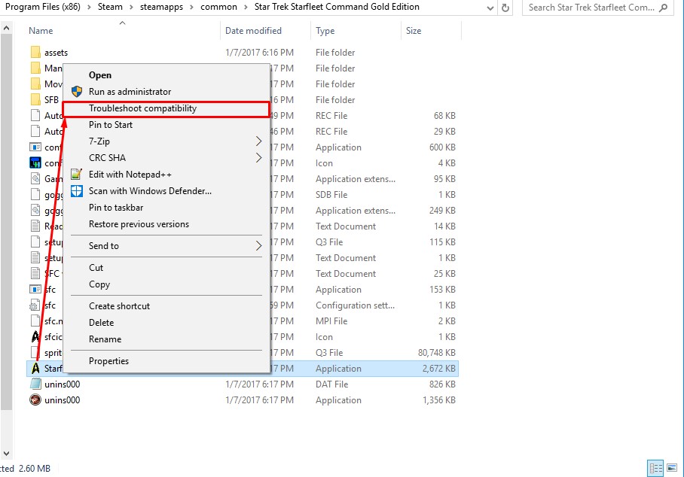
Task: Select the SFB folder icon
Action: pos(35,100)
